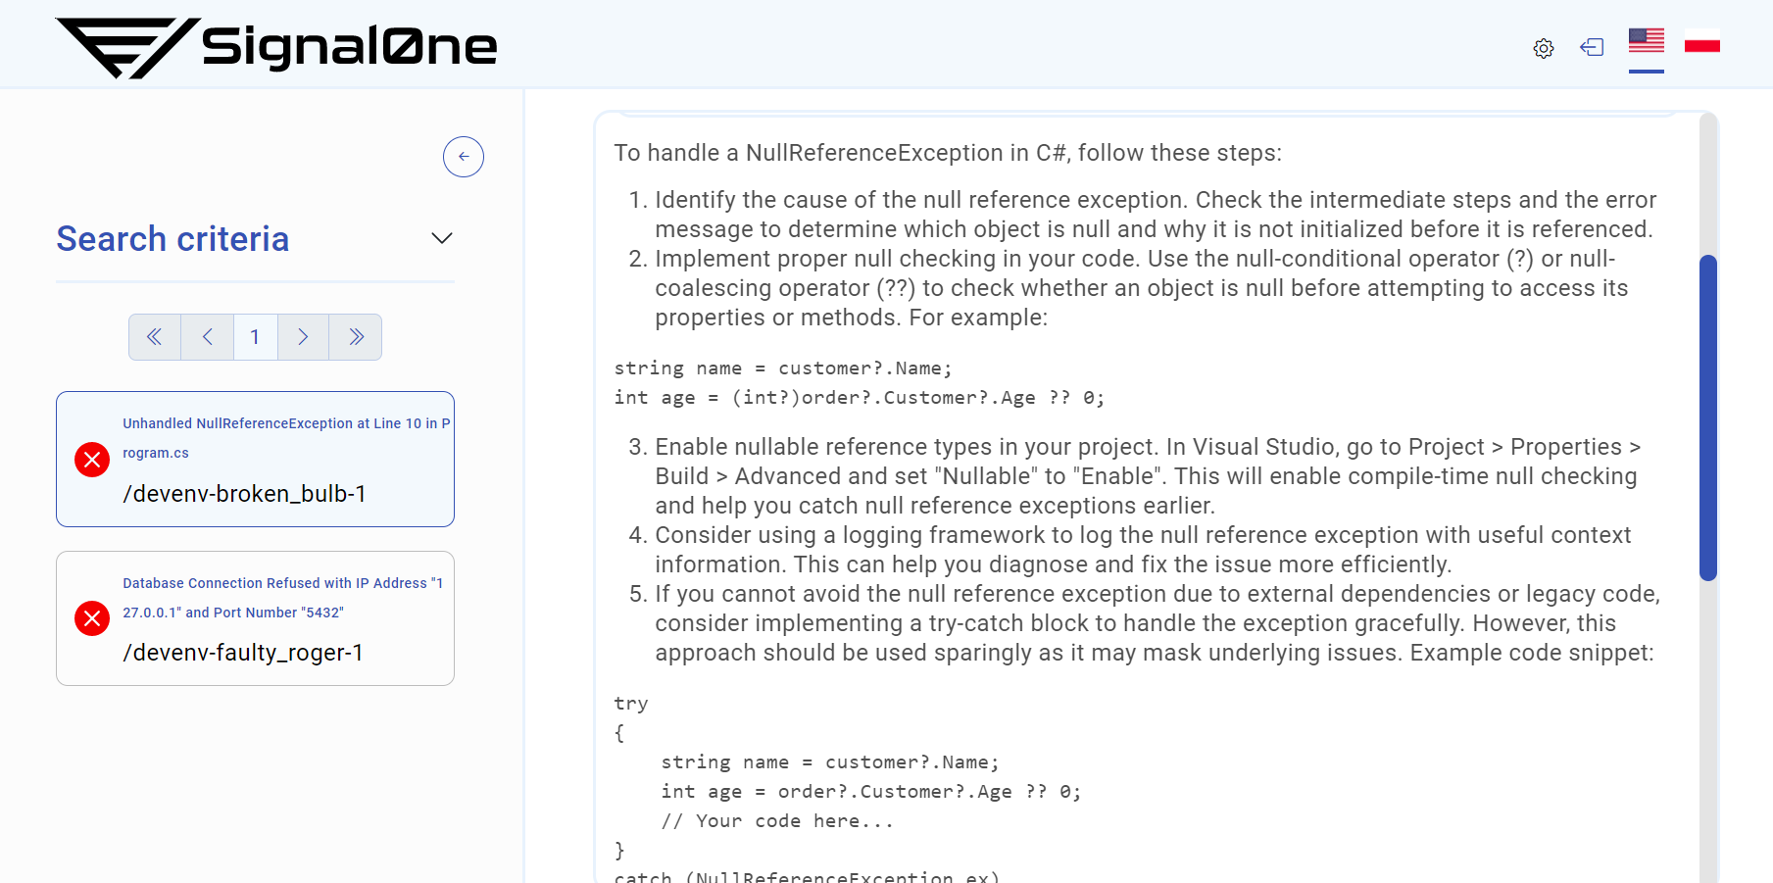
Task: Click the SignalOne logo
Action: point(276,47)
